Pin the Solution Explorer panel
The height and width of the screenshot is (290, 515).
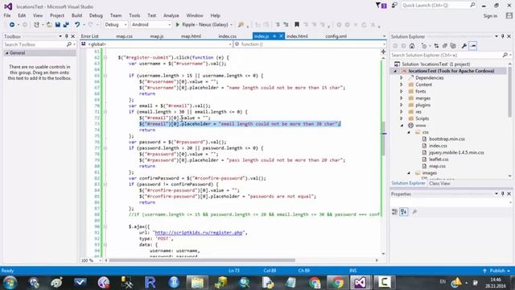pyautogui.click(x=502, y=36)
